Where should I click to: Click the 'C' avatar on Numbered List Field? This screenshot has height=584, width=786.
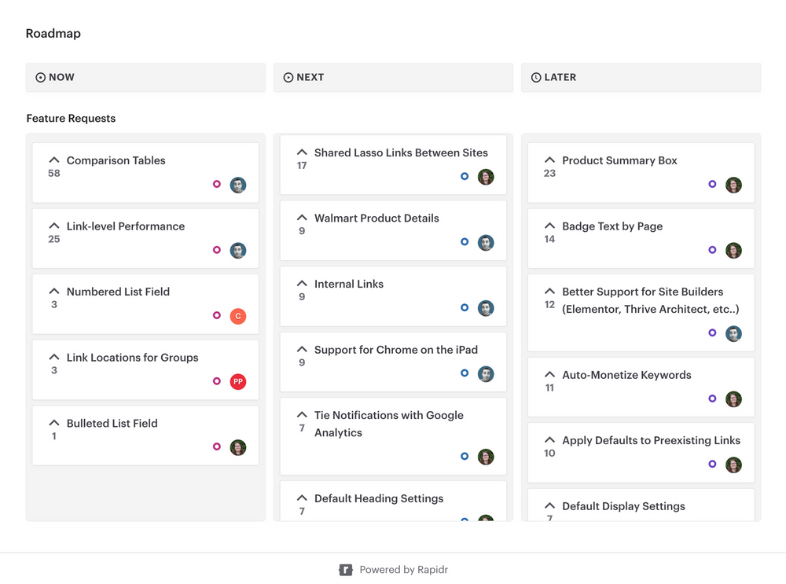click(238, 316)
